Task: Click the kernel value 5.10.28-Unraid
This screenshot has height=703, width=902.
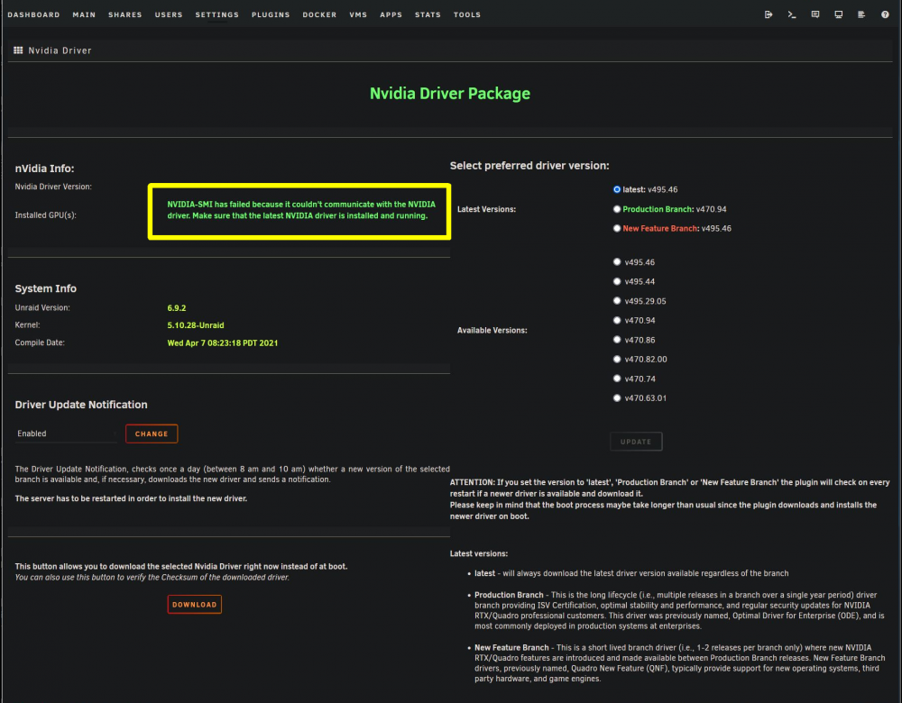Action: (x=196, y=325)
